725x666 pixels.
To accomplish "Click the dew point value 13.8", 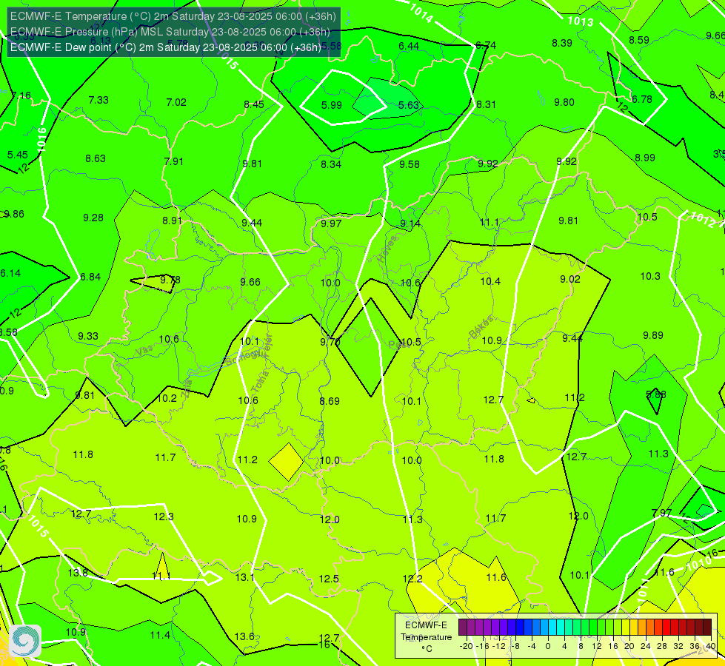I will point(78,573).
